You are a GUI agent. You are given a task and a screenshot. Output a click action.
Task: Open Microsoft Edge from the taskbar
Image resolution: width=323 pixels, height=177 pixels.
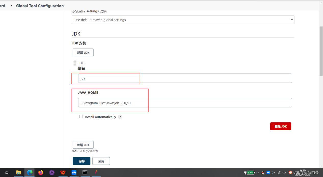(x=30, y=172)
